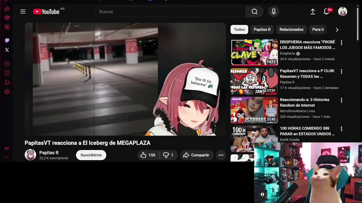Open History clock icon in sidebar

[7, 73]
